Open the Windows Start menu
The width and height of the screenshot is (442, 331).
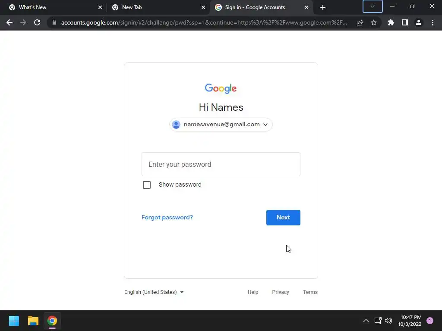pyautogui.click(x=14, y=321)
